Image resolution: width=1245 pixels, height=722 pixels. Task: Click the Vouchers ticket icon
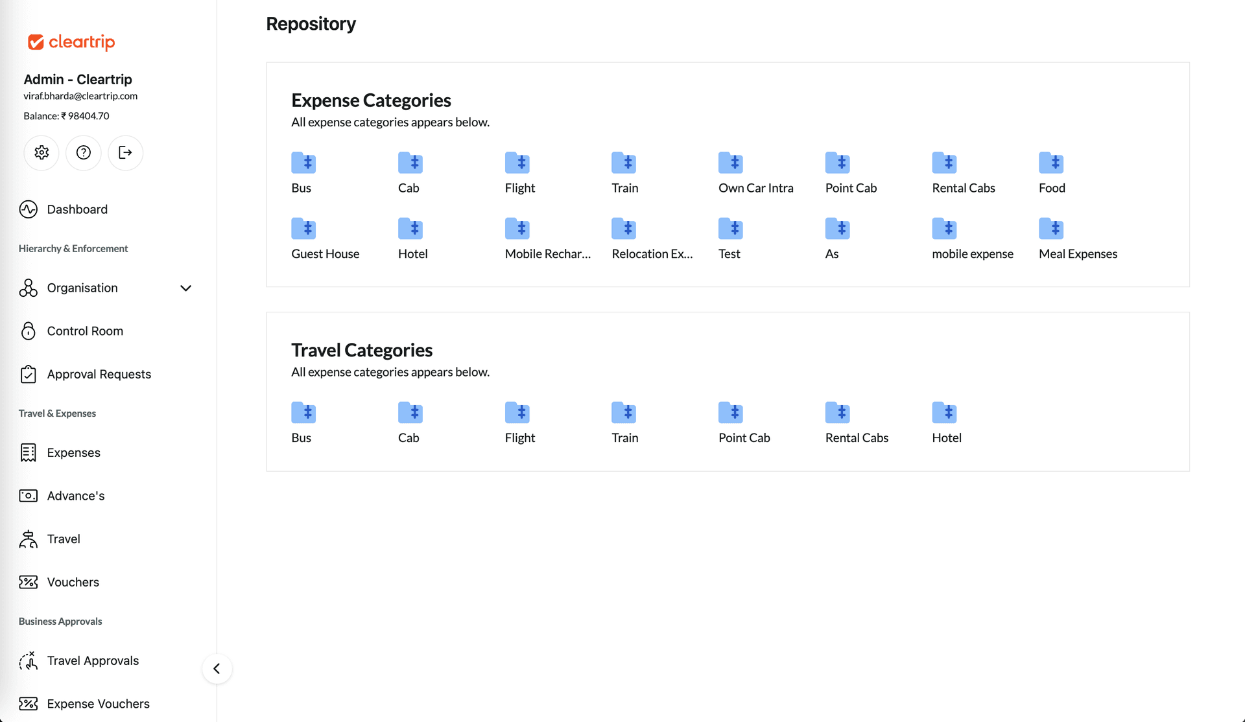(28, 582)
